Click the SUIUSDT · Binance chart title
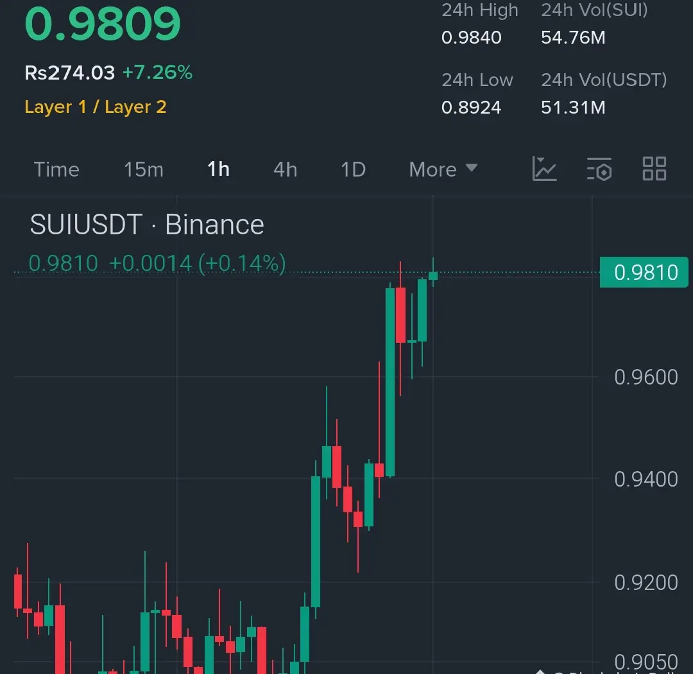Viewport: 693px width, 674px height. pos(147,225)
